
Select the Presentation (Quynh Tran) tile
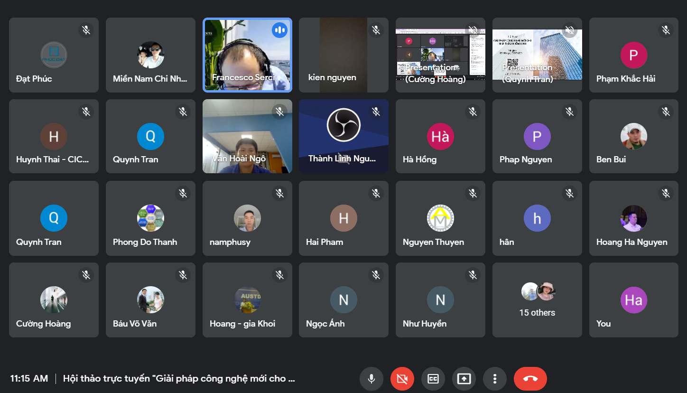(537, 55)
